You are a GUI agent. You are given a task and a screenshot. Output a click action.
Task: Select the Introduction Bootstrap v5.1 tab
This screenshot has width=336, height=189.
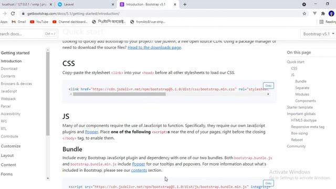click(x=148, y=4)
